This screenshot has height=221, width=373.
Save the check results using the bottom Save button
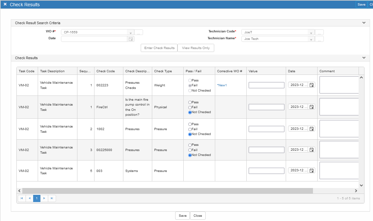[x=182, y=215]
